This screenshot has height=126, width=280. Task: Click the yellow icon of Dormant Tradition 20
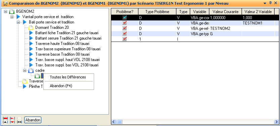coord(31,27)
